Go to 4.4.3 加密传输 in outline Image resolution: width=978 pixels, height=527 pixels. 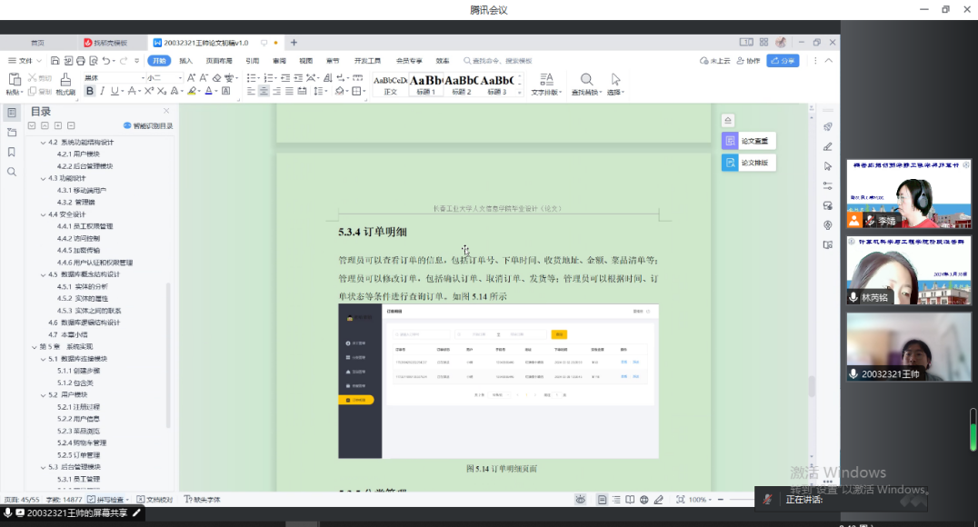pyautogui.click(x=78, y=250)
